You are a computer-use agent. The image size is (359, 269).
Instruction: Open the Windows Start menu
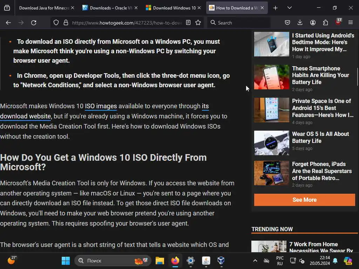[66, 261]
